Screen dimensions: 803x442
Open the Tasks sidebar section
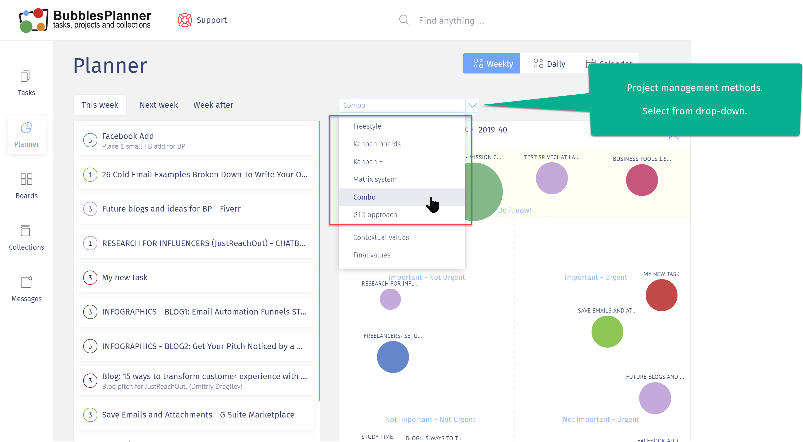tap(26, 83)
